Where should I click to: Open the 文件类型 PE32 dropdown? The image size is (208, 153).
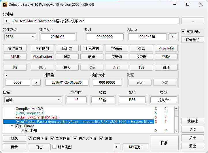20,37
